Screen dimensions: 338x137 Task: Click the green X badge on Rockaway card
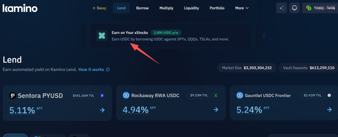[x=216, y=96]
